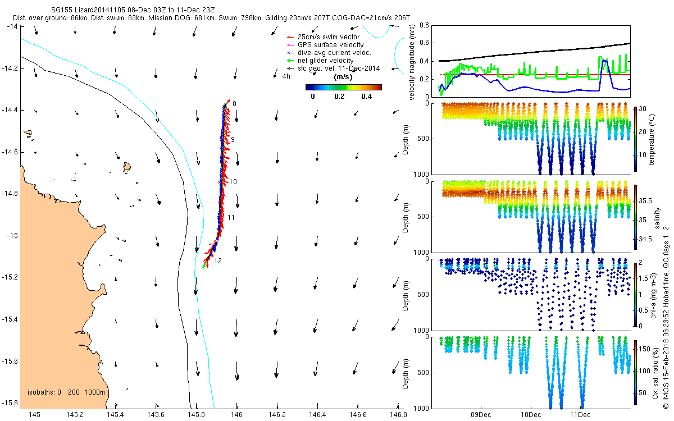Click the horizontal velocity colorbar in the map
This screenshot has width=674, height=421.
click(344, 87)
